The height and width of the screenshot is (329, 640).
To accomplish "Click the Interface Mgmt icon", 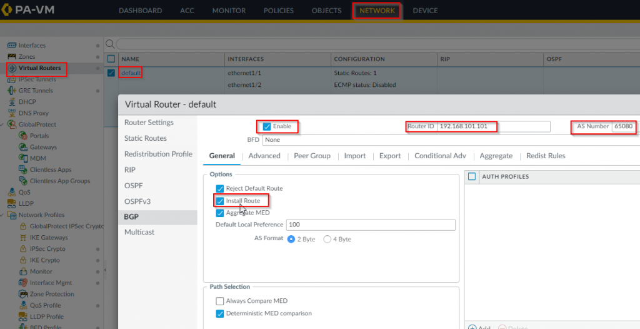I will coord(23,283).
